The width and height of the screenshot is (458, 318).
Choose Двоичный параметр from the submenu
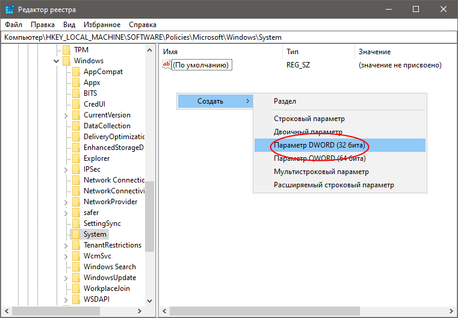click(x=340, y=132)
